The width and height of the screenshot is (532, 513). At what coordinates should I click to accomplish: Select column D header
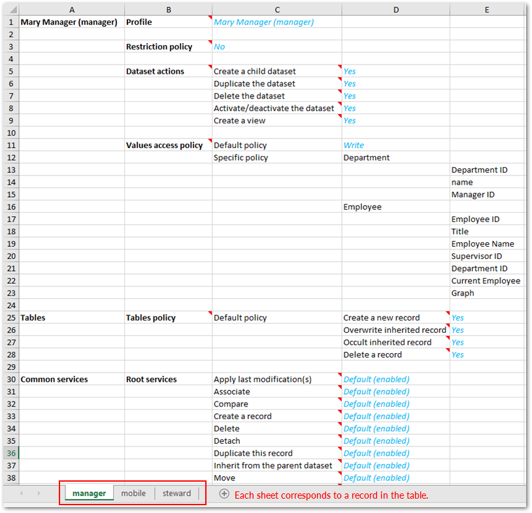coord(396,9)
